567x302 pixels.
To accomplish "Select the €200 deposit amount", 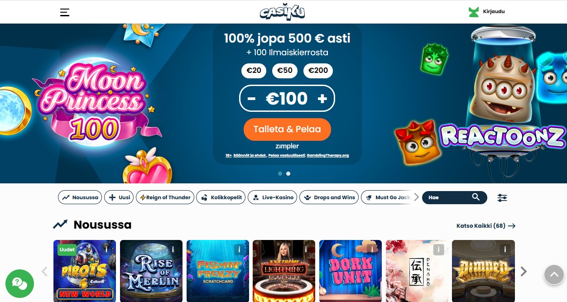I will (318, 71).
